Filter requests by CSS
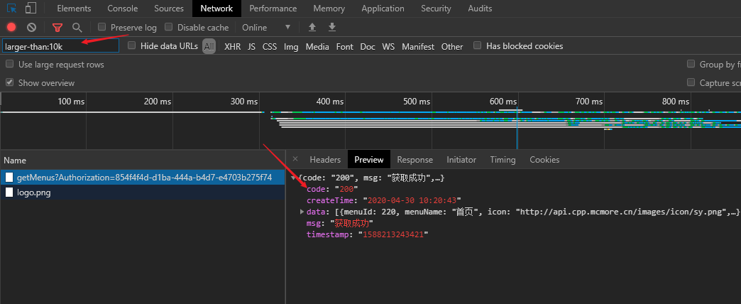The width and height of the screenshot is (741, 304). coord(270,46)
